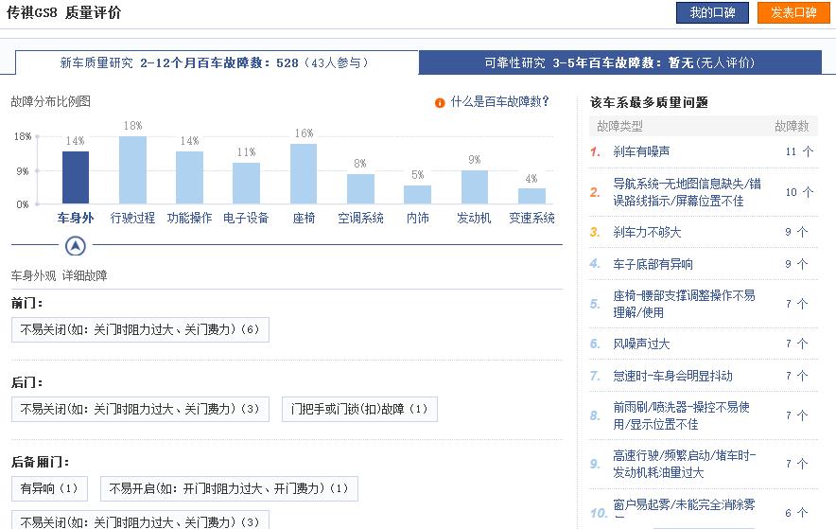Click 故障数 column header

tap(792, 127)
